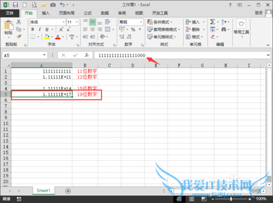The width and height of the screenshot is (273, 203).
Task: Open the Excel Help question mark
Action: [230, 5]
